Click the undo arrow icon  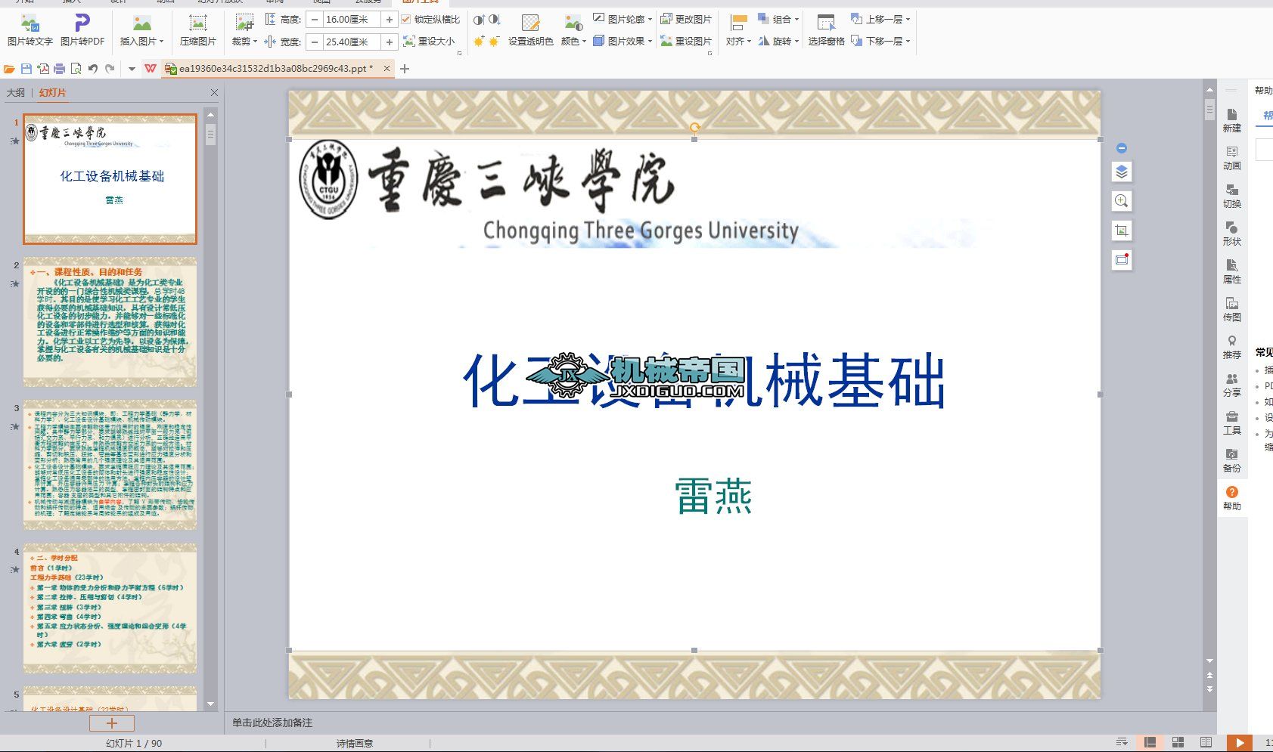92,69
